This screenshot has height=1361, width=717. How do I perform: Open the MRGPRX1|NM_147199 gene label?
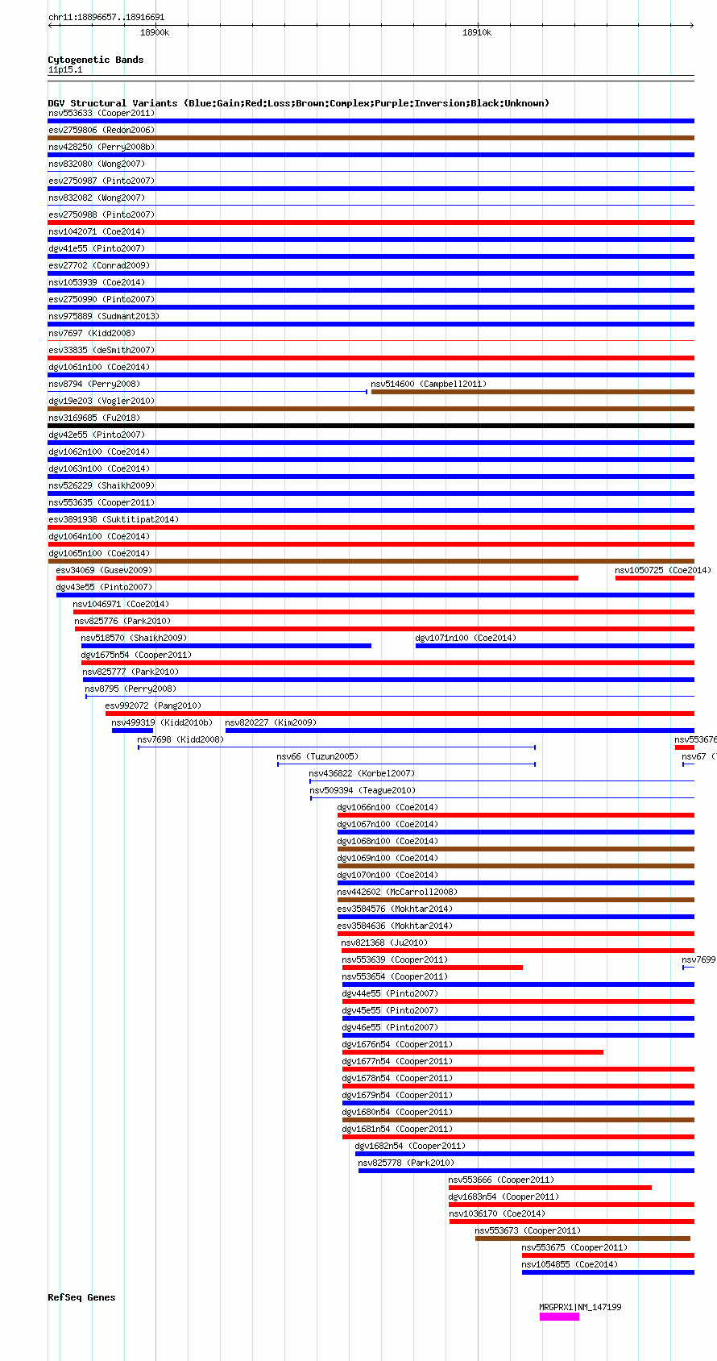580,1307
